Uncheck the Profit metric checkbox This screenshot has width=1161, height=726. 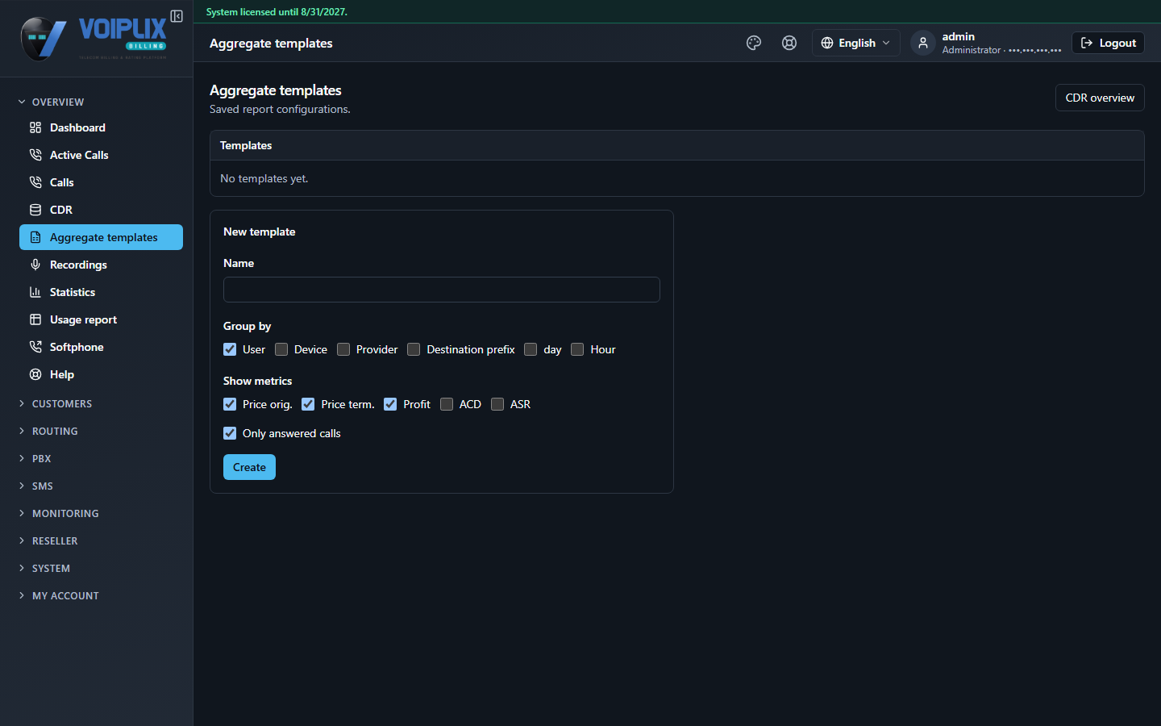[x=390, y=404]
